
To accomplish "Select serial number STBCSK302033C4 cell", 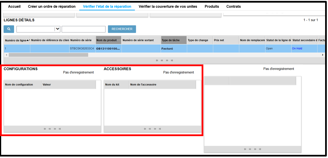I will coord(82,48).
